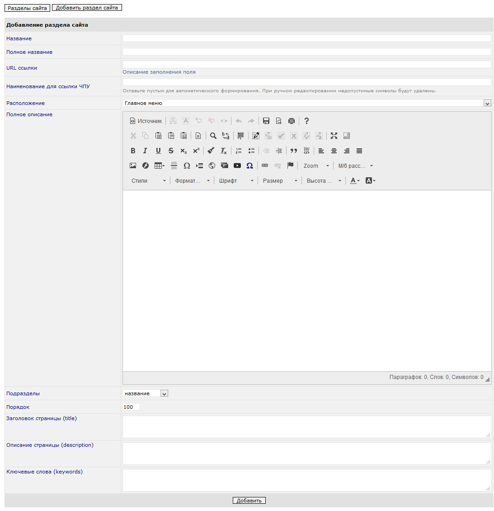Focus the Название input field
494x511 pixels.
[x=307, y=38]
